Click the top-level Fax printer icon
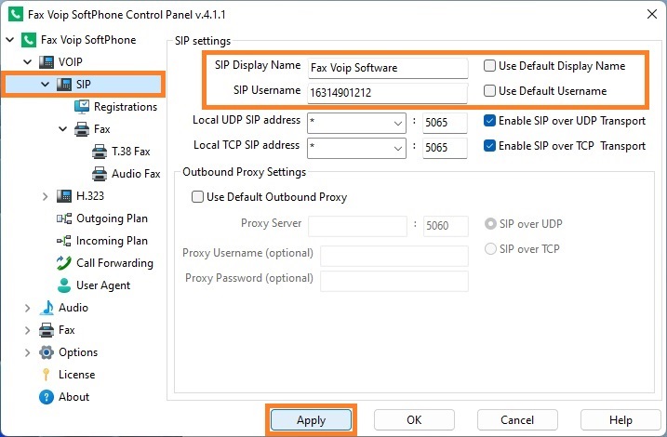Screen dimensions: 667x437 (x=47, y=330)
